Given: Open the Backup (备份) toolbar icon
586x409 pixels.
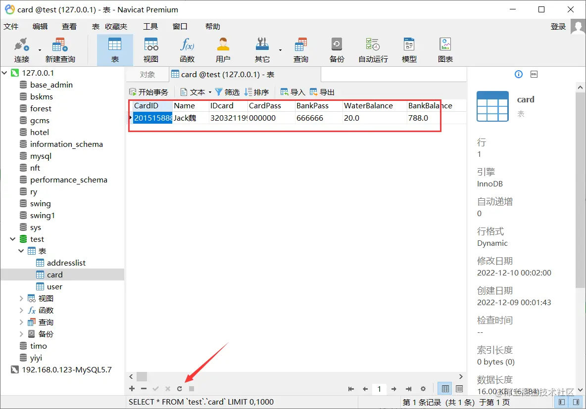Looking at the screenshot, I should click(337, 50).
